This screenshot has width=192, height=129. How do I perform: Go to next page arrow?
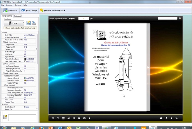(171, 118)
